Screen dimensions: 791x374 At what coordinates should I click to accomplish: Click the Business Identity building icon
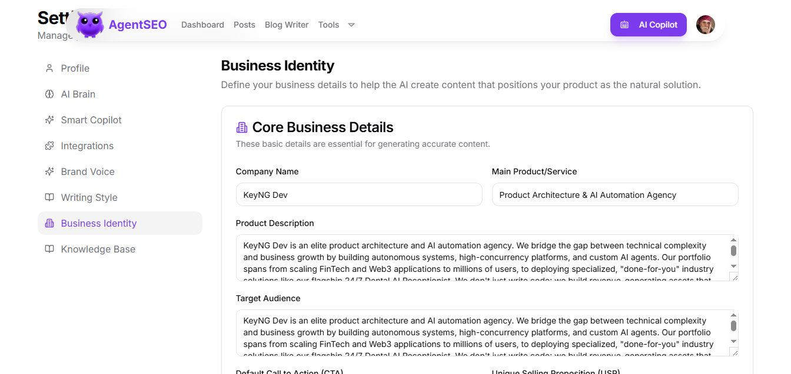49,223
